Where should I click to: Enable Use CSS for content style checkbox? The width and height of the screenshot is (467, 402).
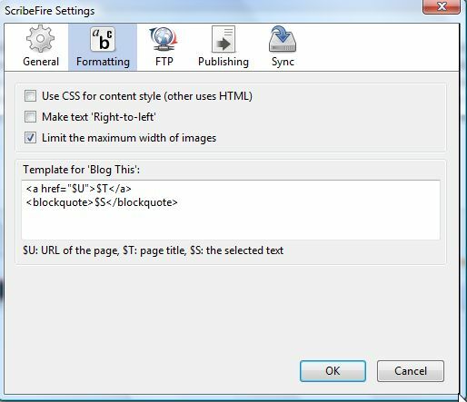click(x=30, y=96)
